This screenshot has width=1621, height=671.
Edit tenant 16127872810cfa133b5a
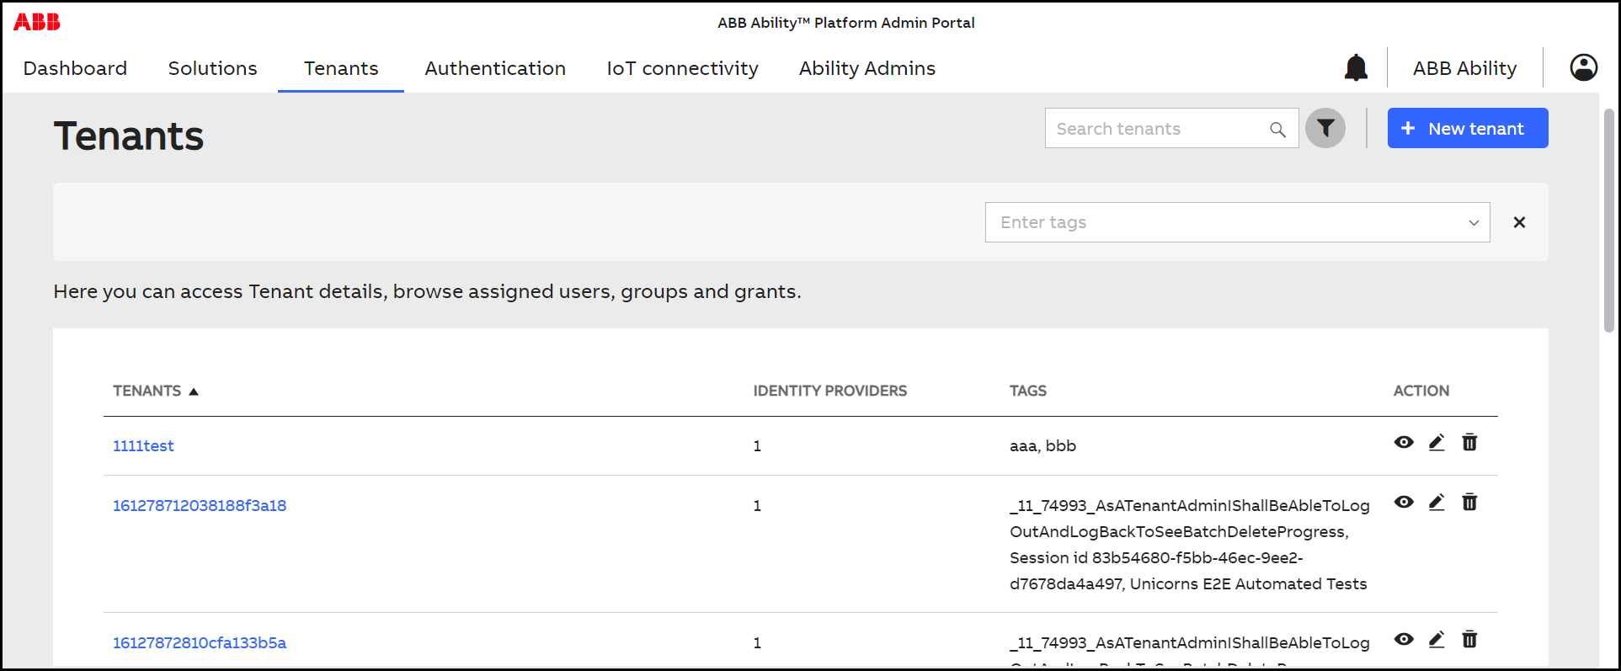(x=1437, y=639)
